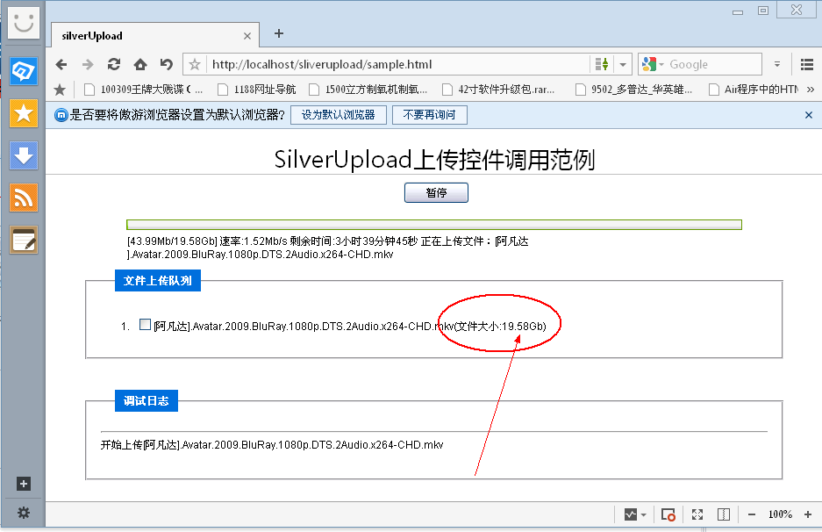Image resolution: width=822 pixels, height=532 pixels.
Task: Open the main menu hamburger icon
Action: (807, 65)
